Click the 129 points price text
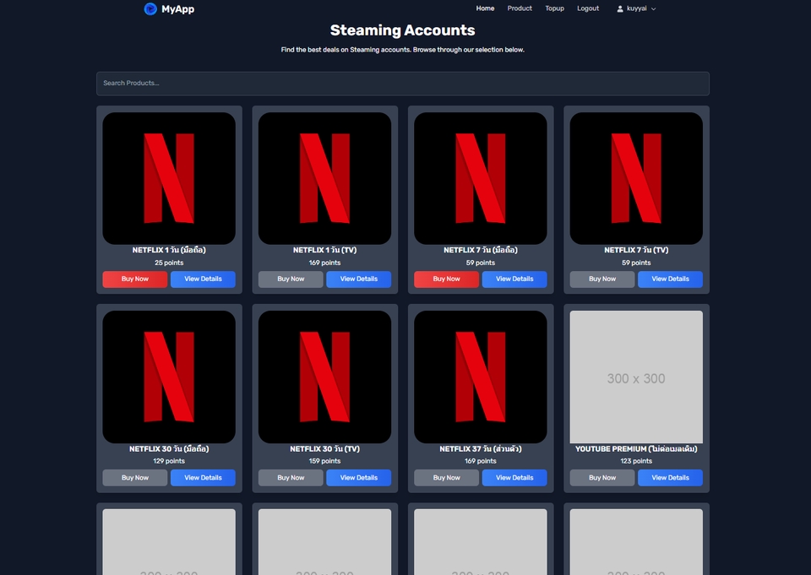Viewport: 811px width, 575px height. (169, 461)
